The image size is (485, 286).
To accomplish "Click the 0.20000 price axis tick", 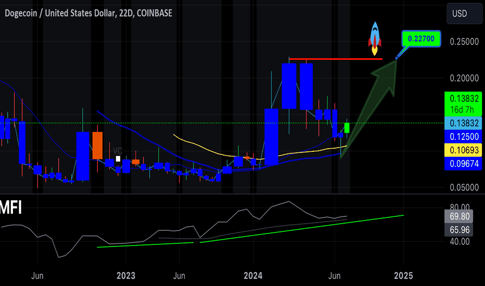I will tap(464, 78).
